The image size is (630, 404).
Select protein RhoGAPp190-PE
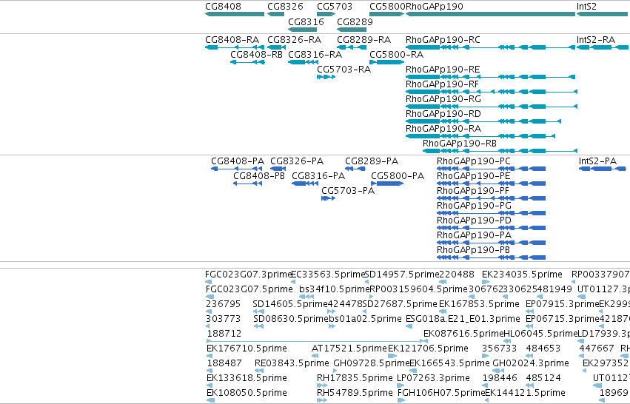492,184
